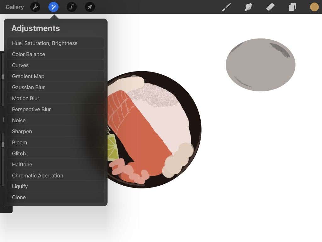This screenshot has height=242, width=322.
Task: Select the Brush tool
Action: (x=226, y=7)
